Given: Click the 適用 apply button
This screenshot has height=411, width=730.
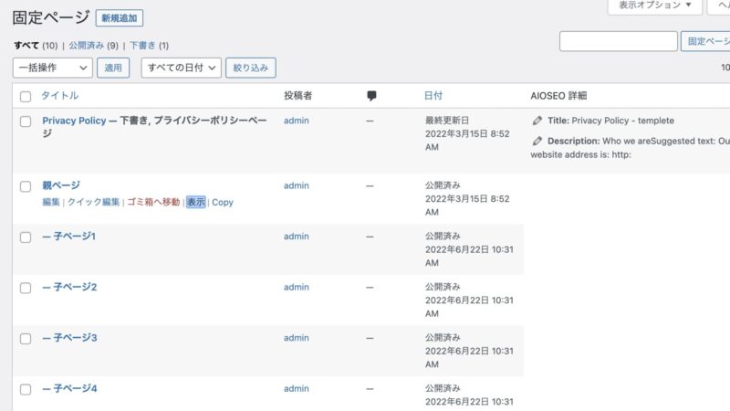Looking at the screenshot, I should click(x=113, y=68).
